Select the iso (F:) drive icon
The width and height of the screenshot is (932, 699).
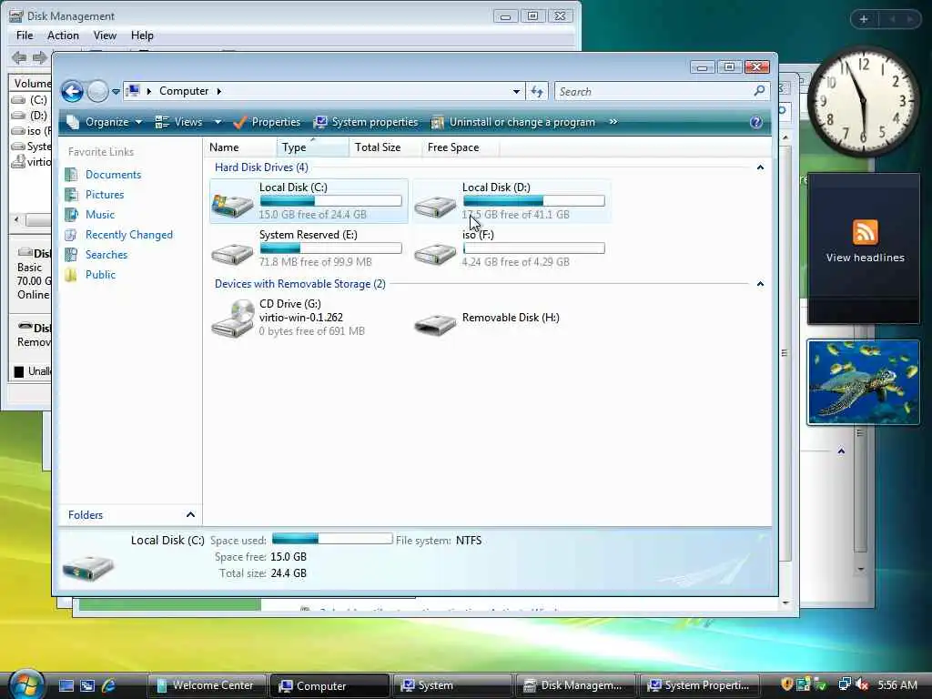[435, 253]
